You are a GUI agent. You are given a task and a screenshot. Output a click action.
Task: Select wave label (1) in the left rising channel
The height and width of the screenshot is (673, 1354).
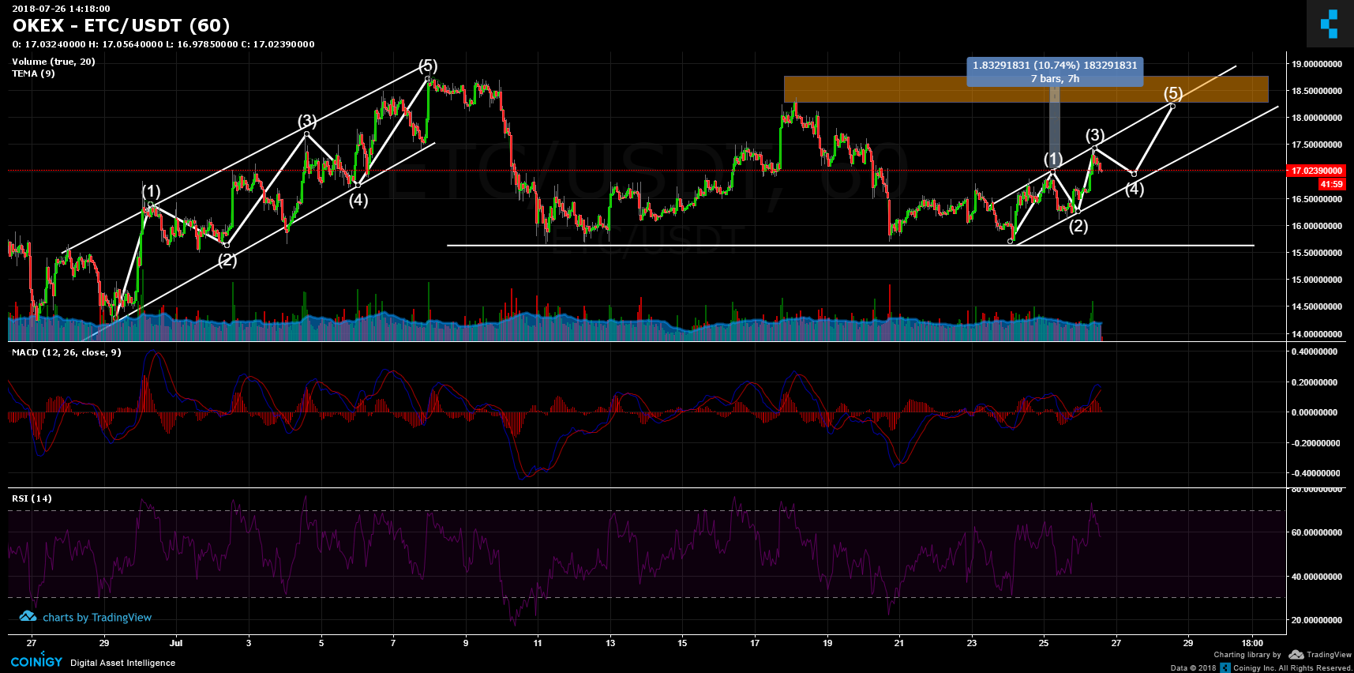click(x=151, y=191)
